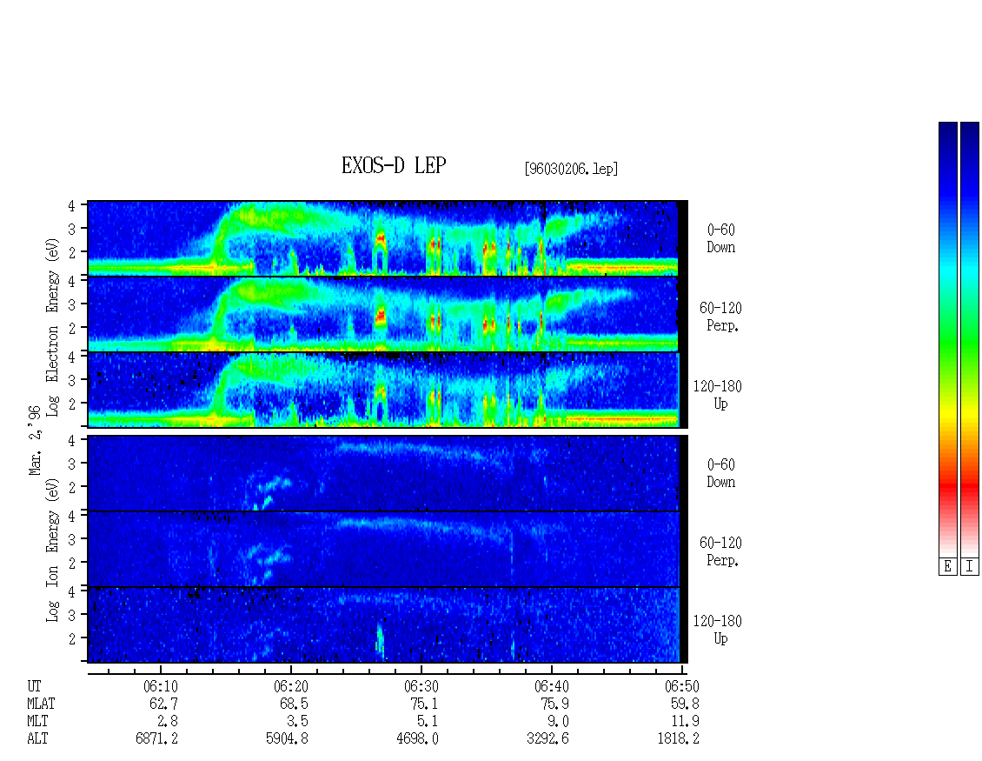This screenshot has height=761, width=982.
Task: Click the 60-120 Perp. label beside electron panels
Action: coord(720,317)
